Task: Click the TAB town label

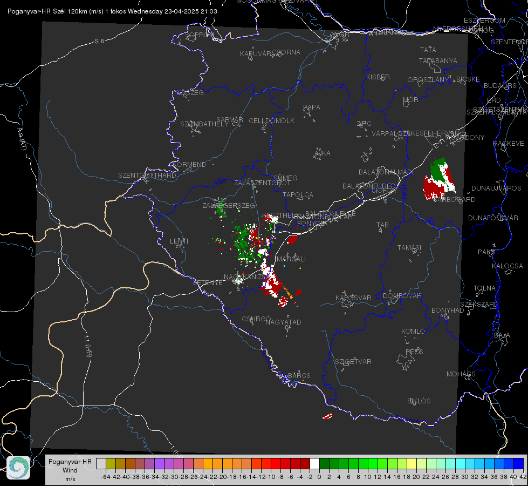Action: [382, 225]
